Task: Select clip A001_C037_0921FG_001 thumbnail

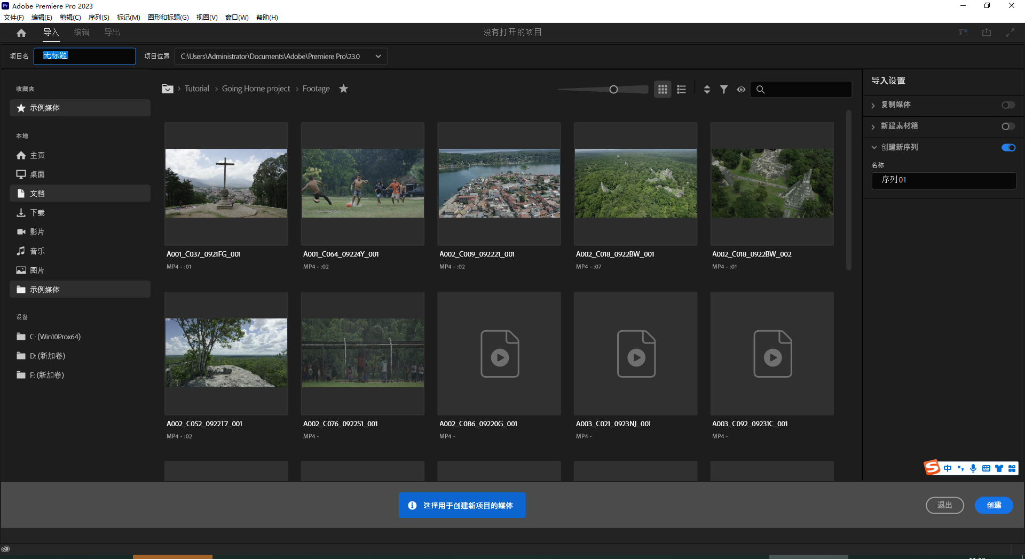Action: click(x=226, y=183)
